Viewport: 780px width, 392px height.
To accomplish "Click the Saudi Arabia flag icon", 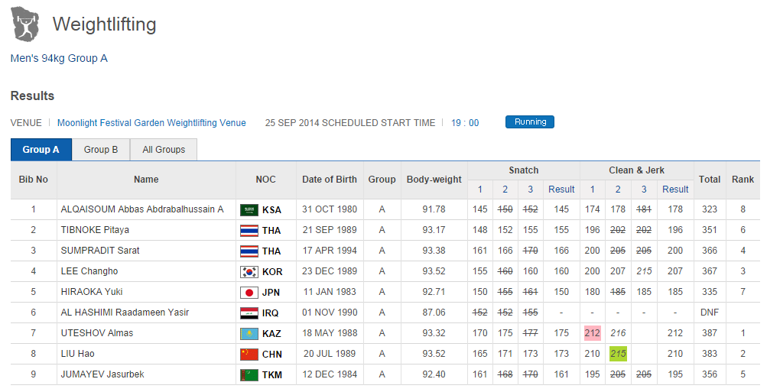I will click(x=249, y=209).
